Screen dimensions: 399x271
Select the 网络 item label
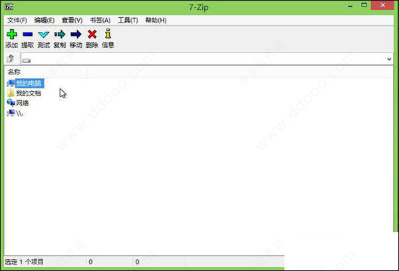pyautogui.click(x=23, y=103)
